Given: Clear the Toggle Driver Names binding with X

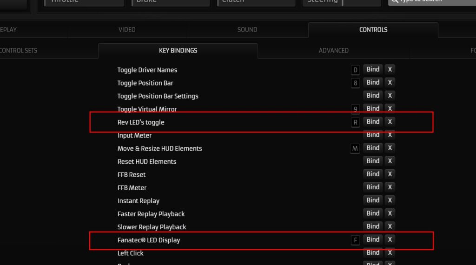Looking at the screenshot, I should (390, 70).
